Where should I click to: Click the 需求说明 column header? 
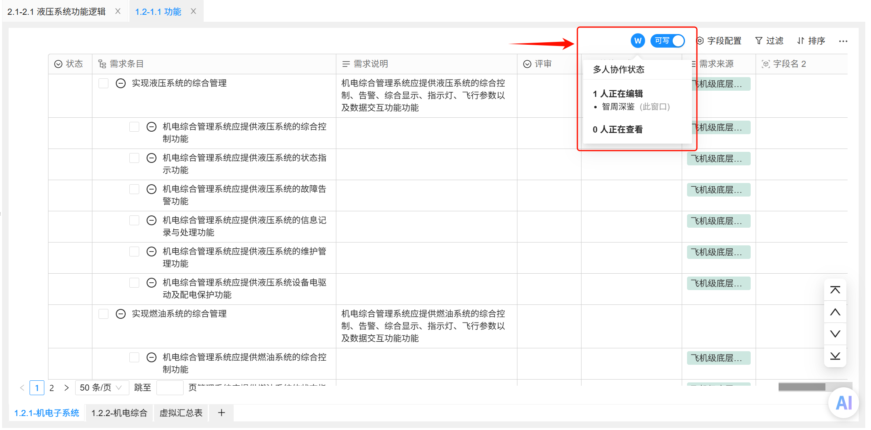(426, 64)
